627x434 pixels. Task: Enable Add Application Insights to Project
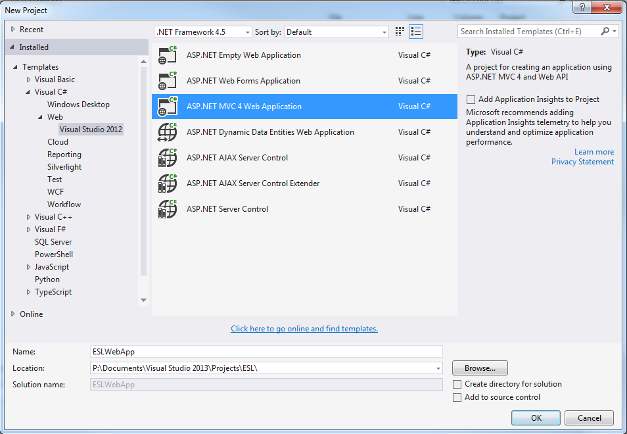coord(471,99)
